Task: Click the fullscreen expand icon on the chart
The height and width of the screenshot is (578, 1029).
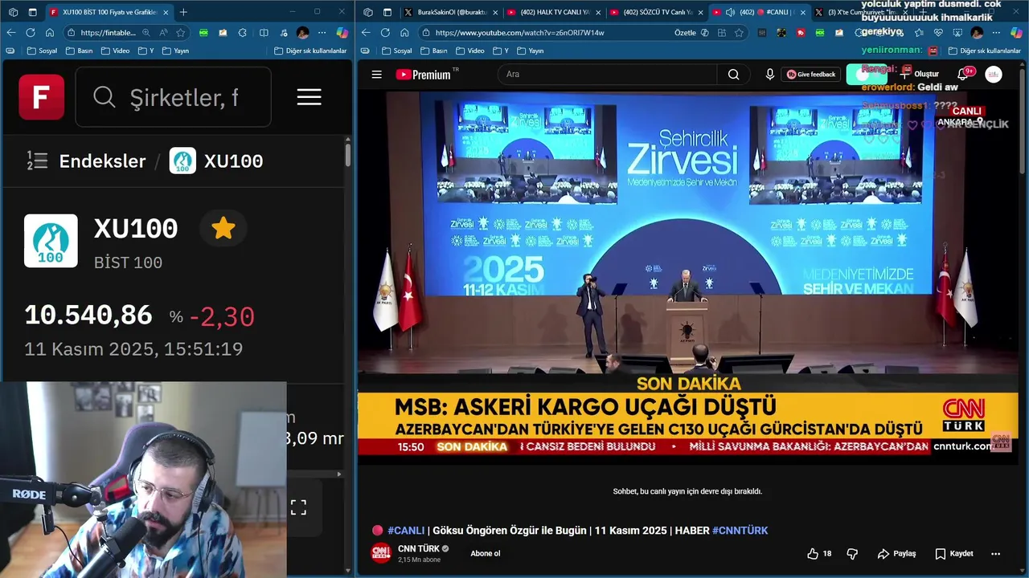Action: click(x=298, y=507)
